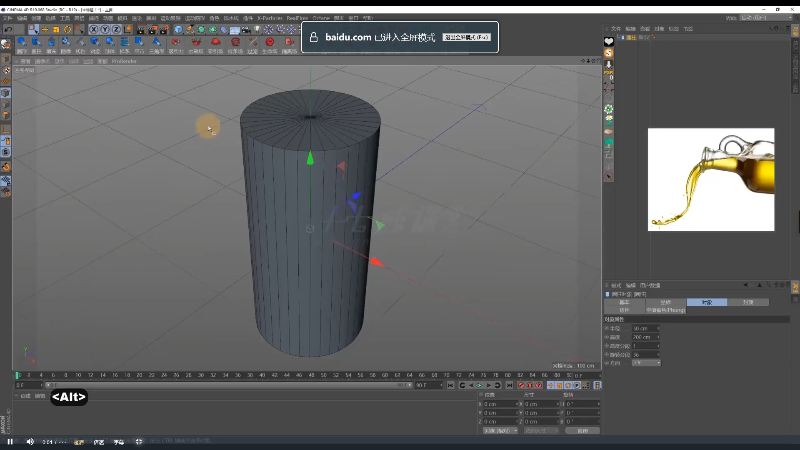
Task: Select the live selection tool
Action: point(33,30)
